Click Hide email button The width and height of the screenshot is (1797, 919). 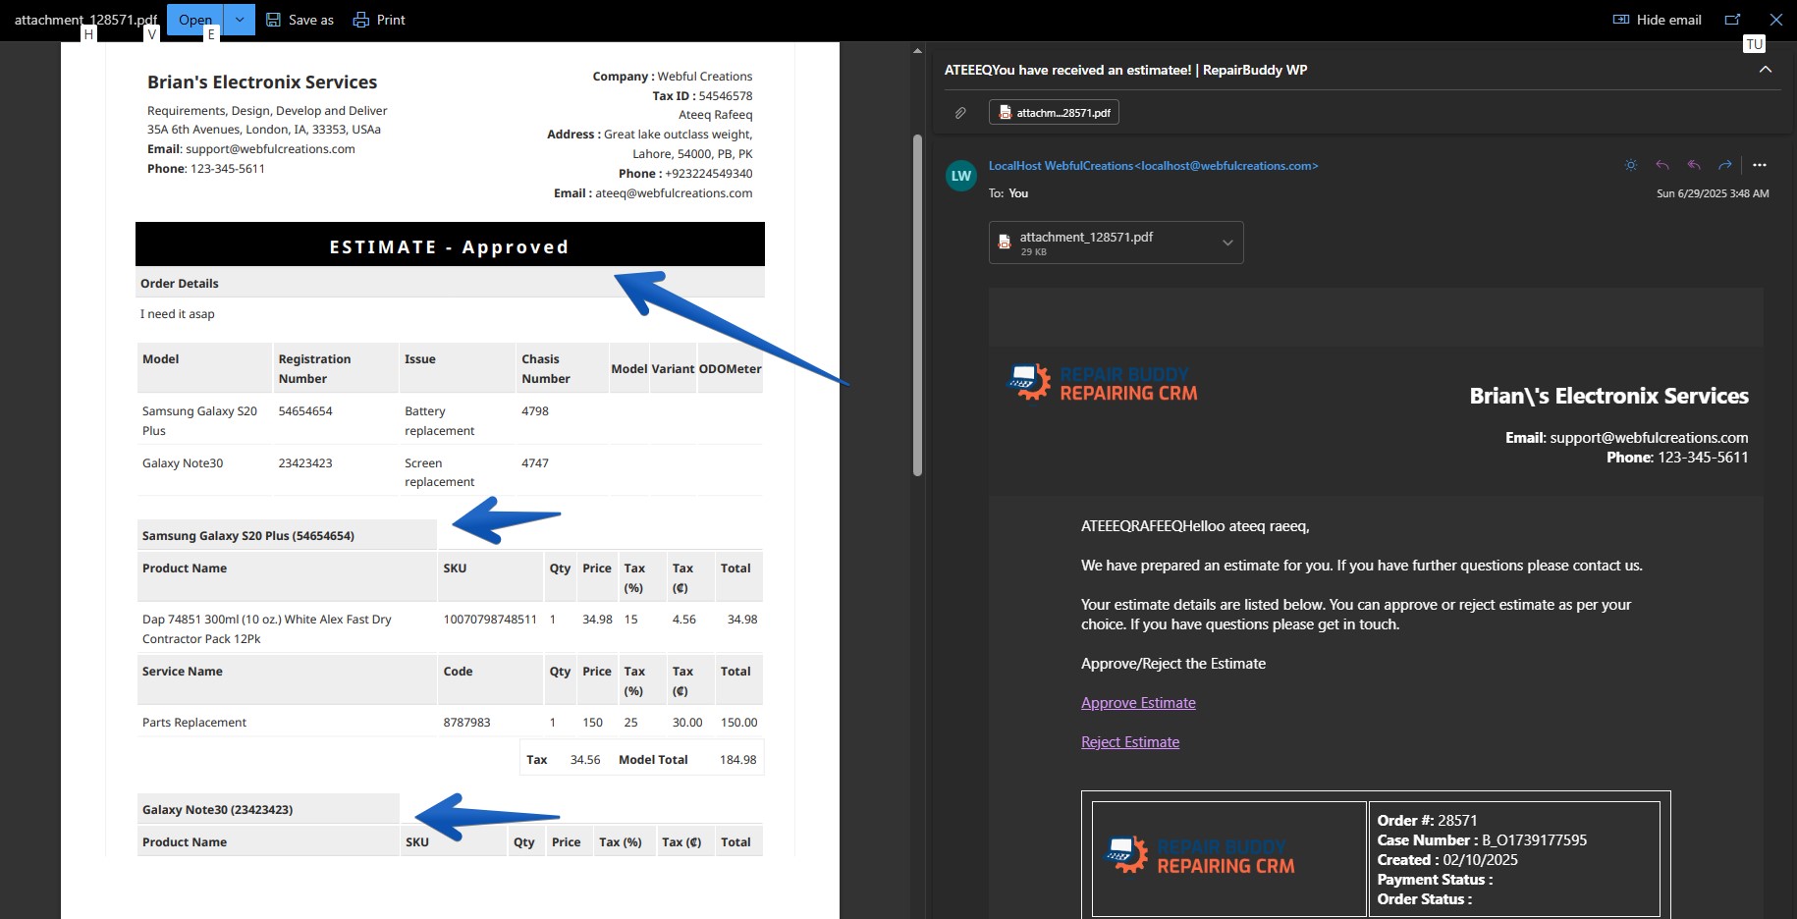pos(1657,20)
